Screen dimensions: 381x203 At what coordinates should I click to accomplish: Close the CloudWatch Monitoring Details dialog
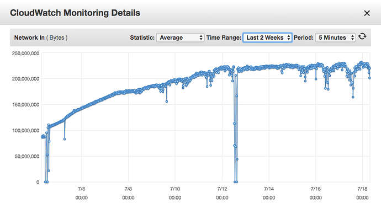[367, 13]
